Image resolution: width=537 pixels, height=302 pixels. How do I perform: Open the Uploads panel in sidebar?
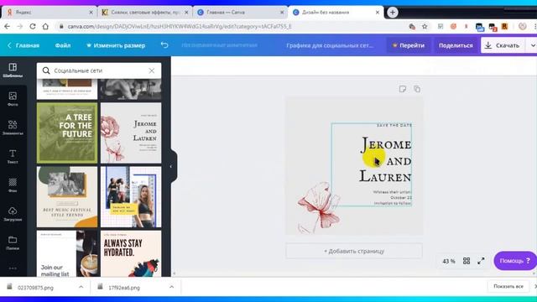(13, 214)
